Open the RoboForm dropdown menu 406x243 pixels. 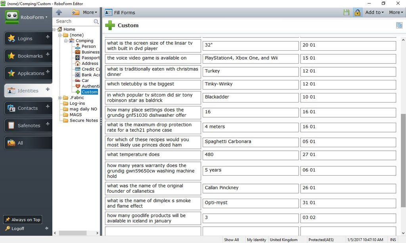[34, 17]
